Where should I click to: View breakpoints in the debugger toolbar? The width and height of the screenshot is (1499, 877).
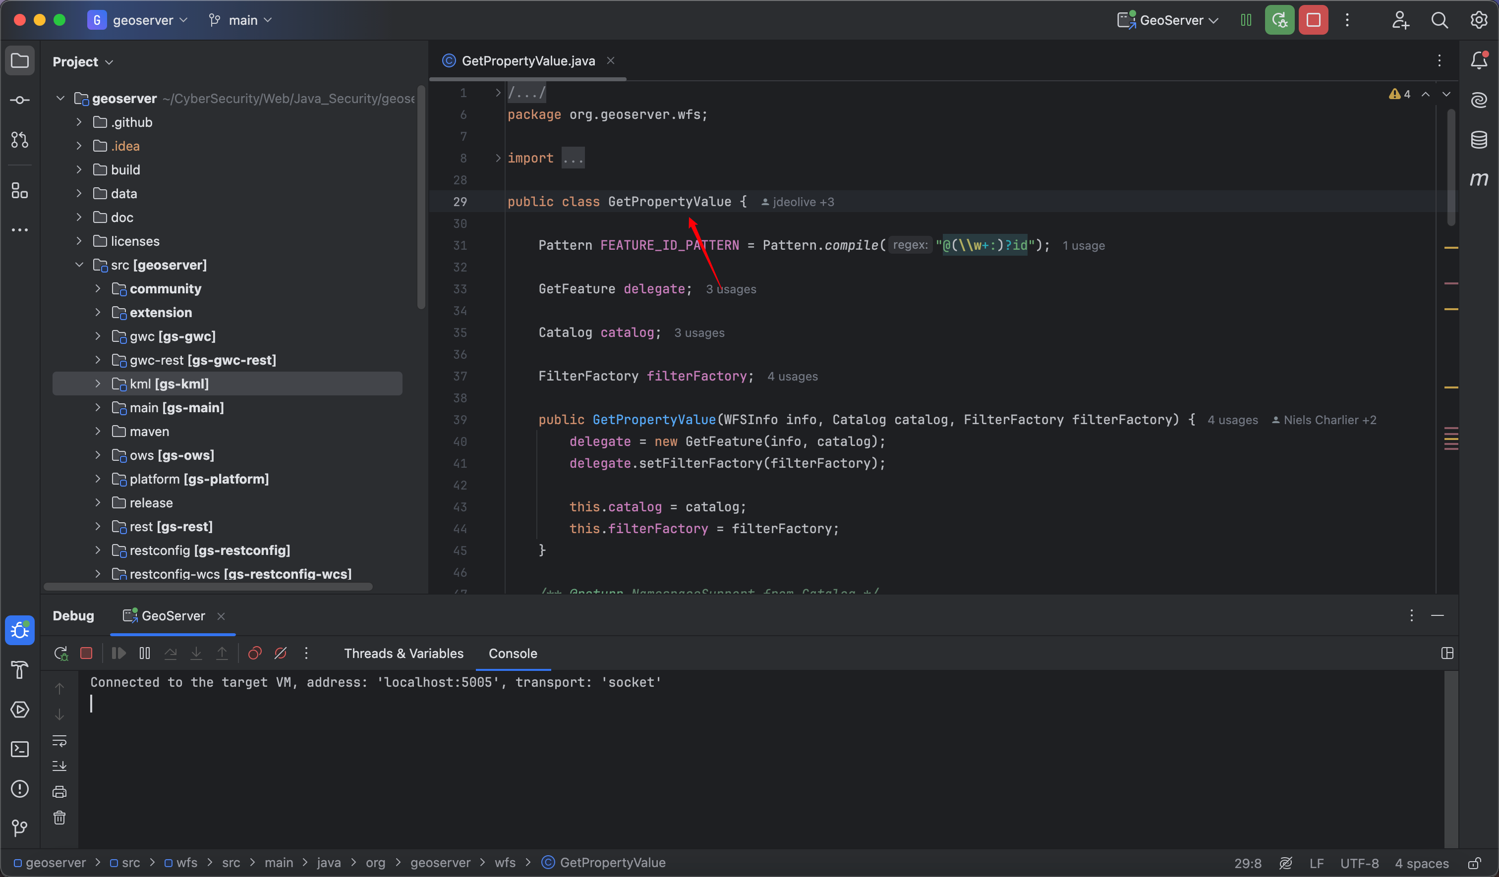[255, 654]
